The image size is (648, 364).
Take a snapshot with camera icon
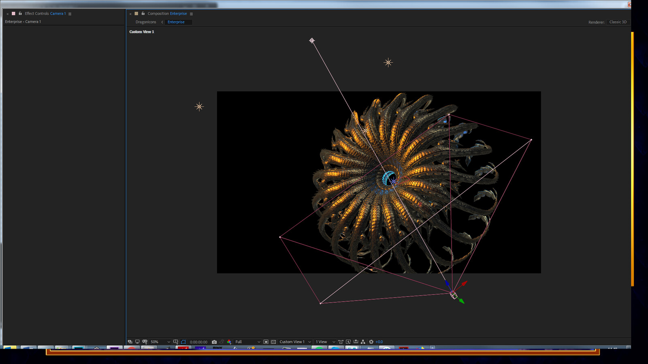point(214,342)
